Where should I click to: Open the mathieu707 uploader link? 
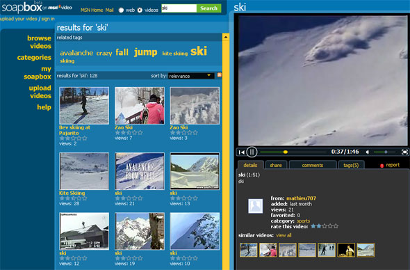point(301,198)
